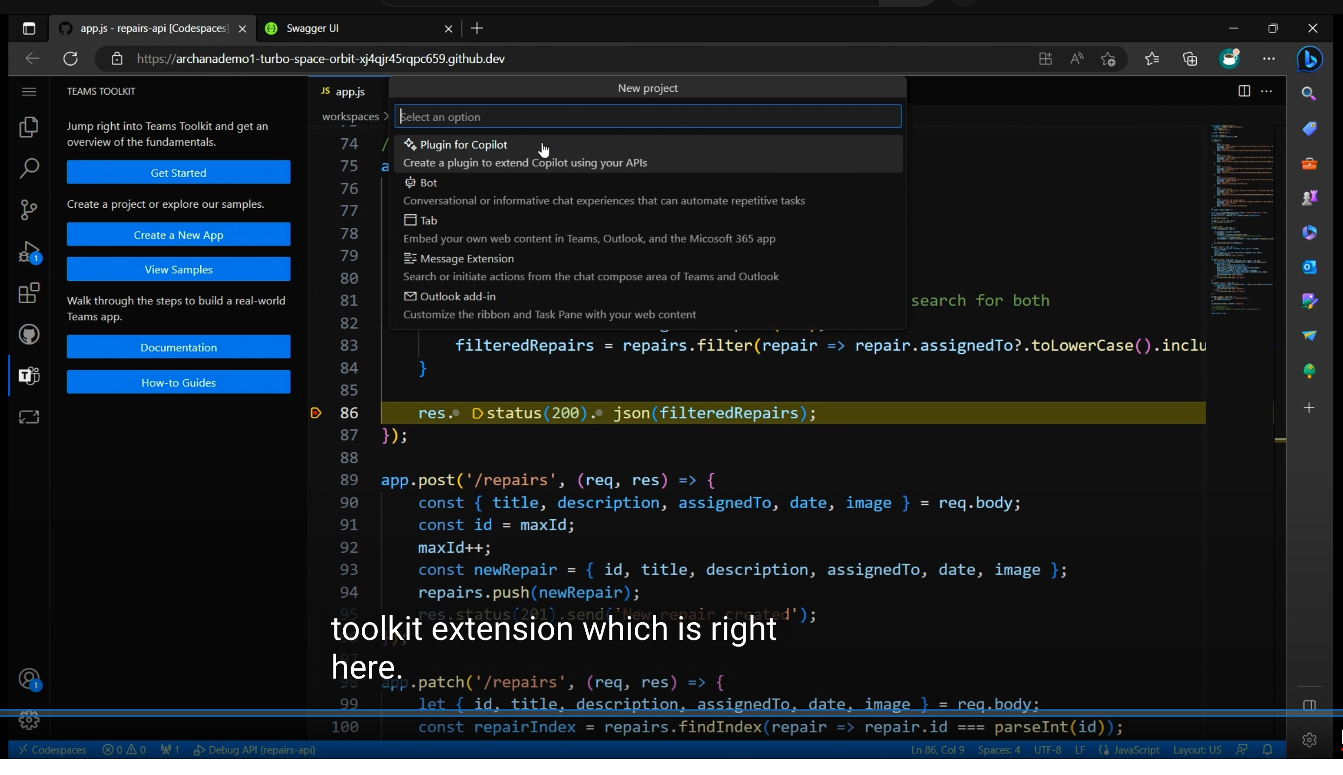This screenshot has width=1343, height=775.
Task: Open editor More Actions ellipsis
Action: click(1267, 91)
